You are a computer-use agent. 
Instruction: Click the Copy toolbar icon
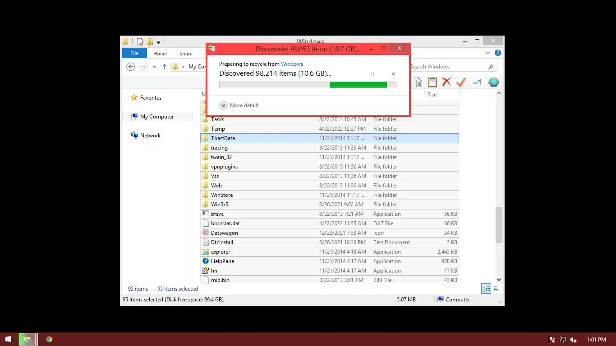click(x=418, y=82)
